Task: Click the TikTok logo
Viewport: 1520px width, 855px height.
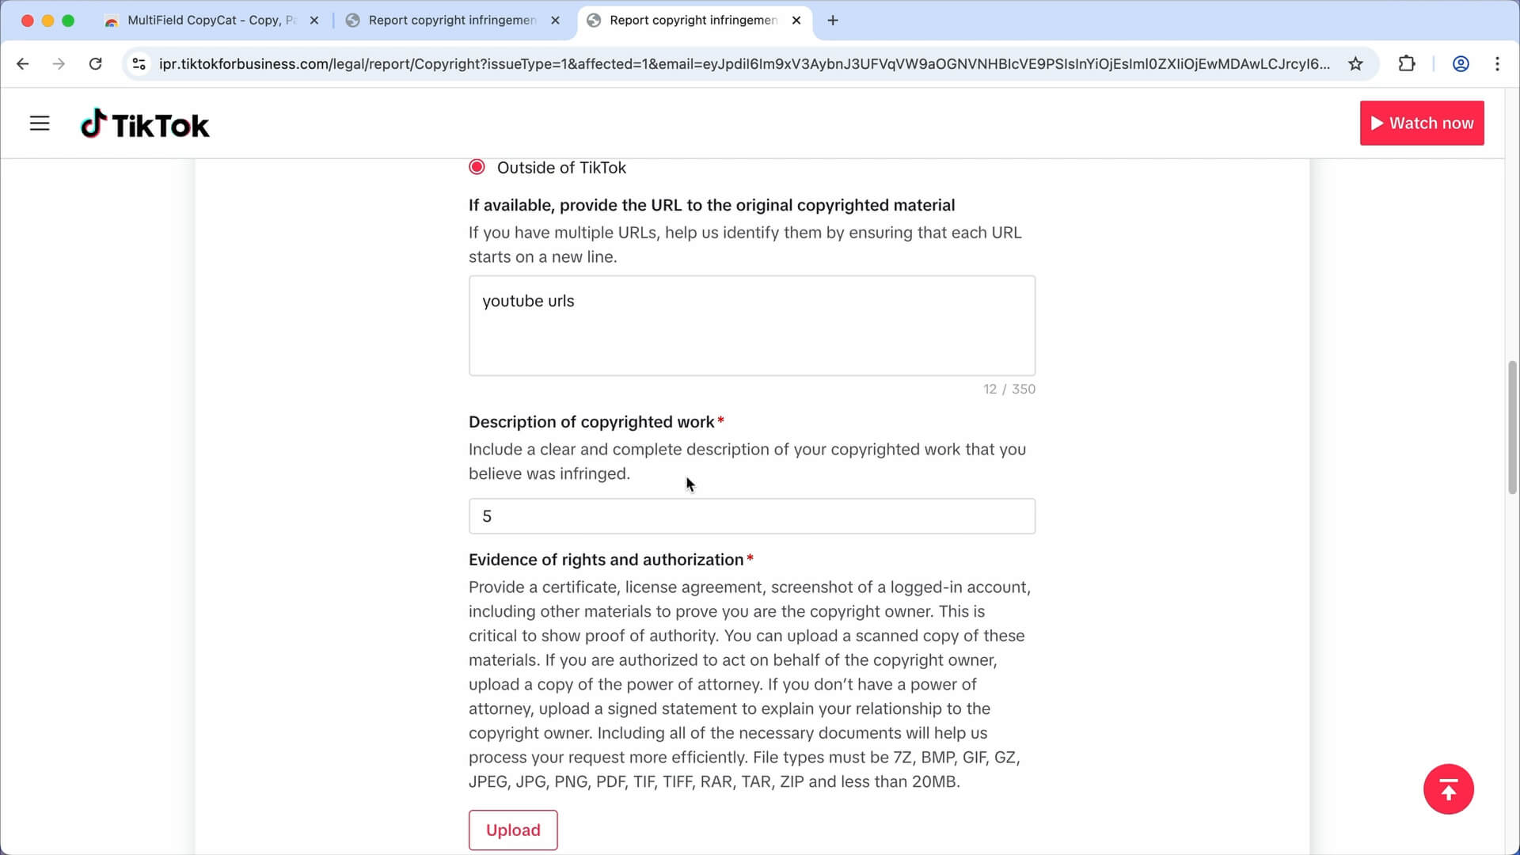Action: point(145,123)
